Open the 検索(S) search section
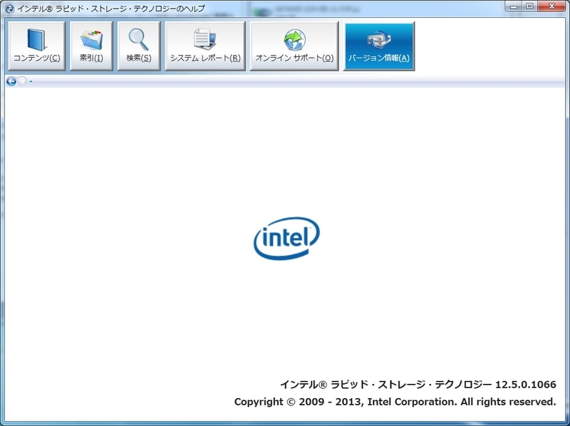Viewport: 570px width, 426px height. 139,46
